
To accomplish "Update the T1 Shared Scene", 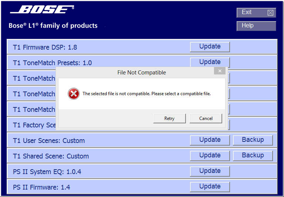I will coord(210,156).
